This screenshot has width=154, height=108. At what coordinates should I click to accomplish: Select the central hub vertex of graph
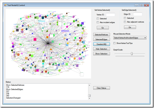tap(48, 43)
